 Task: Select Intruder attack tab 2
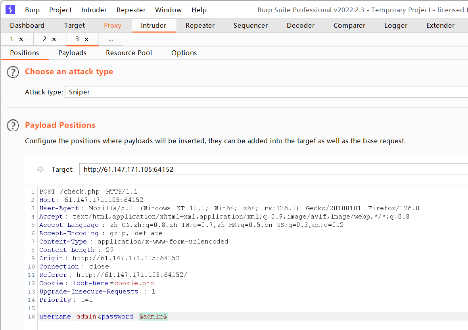pyautogui.click(x=44, y=39)
